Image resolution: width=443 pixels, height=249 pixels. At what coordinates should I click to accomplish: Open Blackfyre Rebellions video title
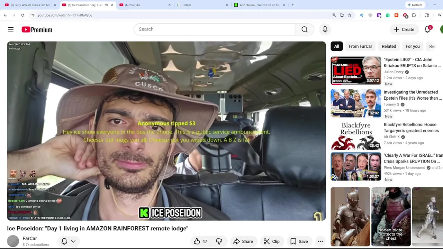pos(411,128)
